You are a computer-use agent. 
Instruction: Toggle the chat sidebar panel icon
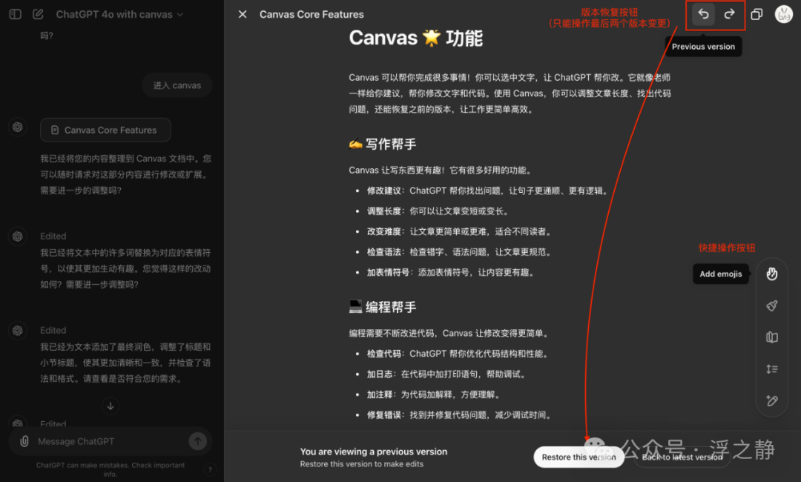pyautogui.click(x=16, y=14)
